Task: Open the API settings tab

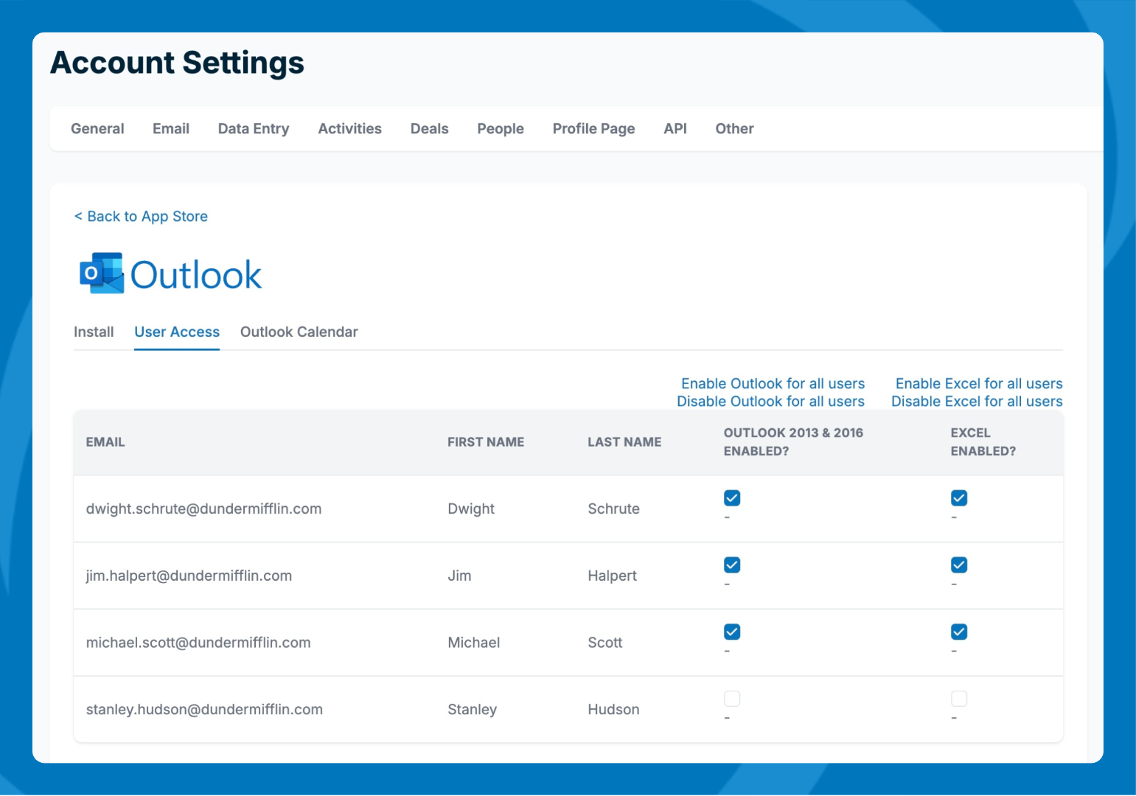Action: pos(675,129)
